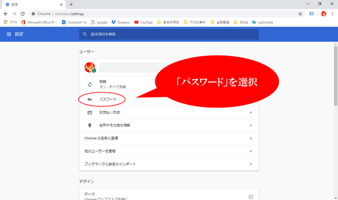The height and width of the screenshot is (200, 338).
Task: Select the 同期 text label
Action: 102,82
